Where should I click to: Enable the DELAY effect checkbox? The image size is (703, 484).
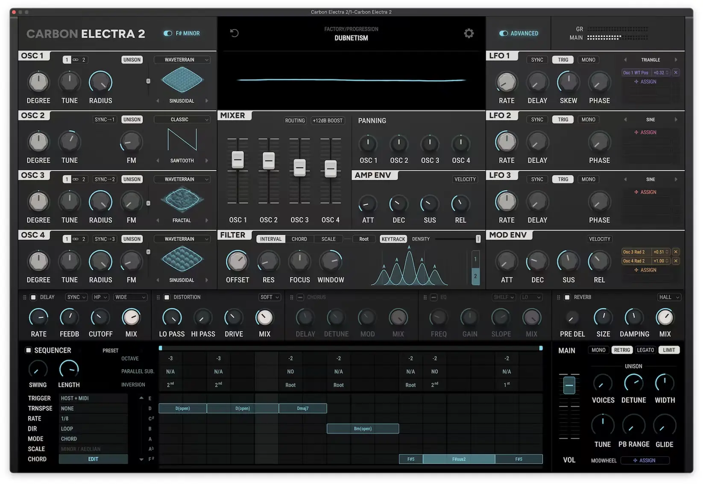click(33, 297)
